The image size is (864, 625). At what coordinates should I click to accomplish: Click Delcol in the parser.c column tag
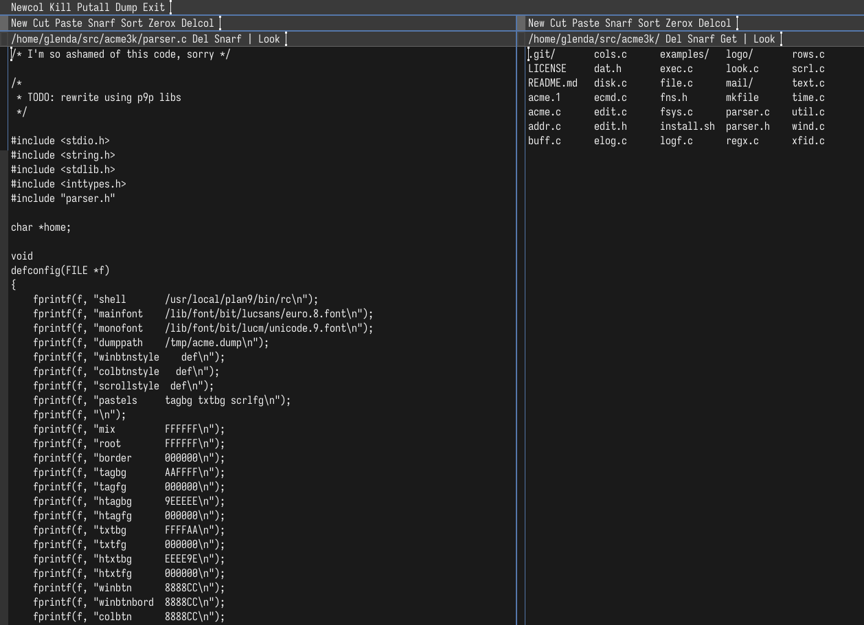click(x=198, y=23)
